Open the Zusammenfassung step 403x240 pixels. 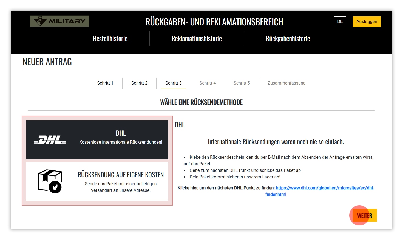coord(286,83)
